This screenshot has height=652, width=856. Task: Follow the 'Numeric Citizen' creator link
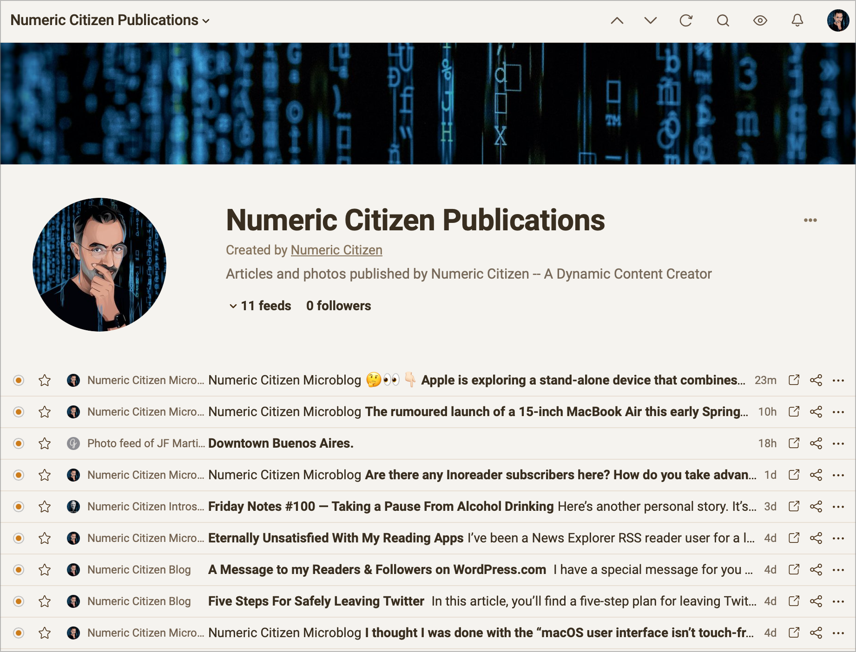click(x=336, y=250)
